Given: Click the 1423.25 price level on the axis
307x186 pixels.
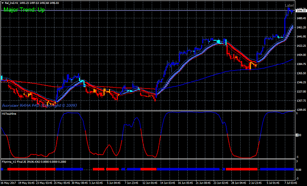Looking at the screenshot, I should (301, 46).
